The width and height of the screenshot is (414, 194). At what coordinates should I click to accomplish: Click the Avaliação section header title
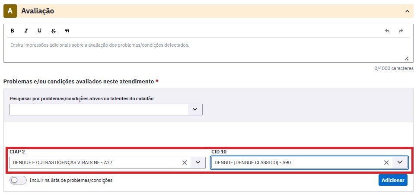[x=38, y=11]
